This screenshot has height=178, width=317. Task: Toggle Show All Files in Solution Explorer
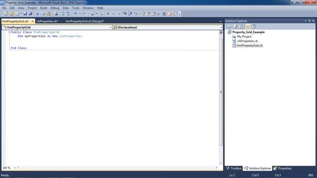click(x=236, y=27)
